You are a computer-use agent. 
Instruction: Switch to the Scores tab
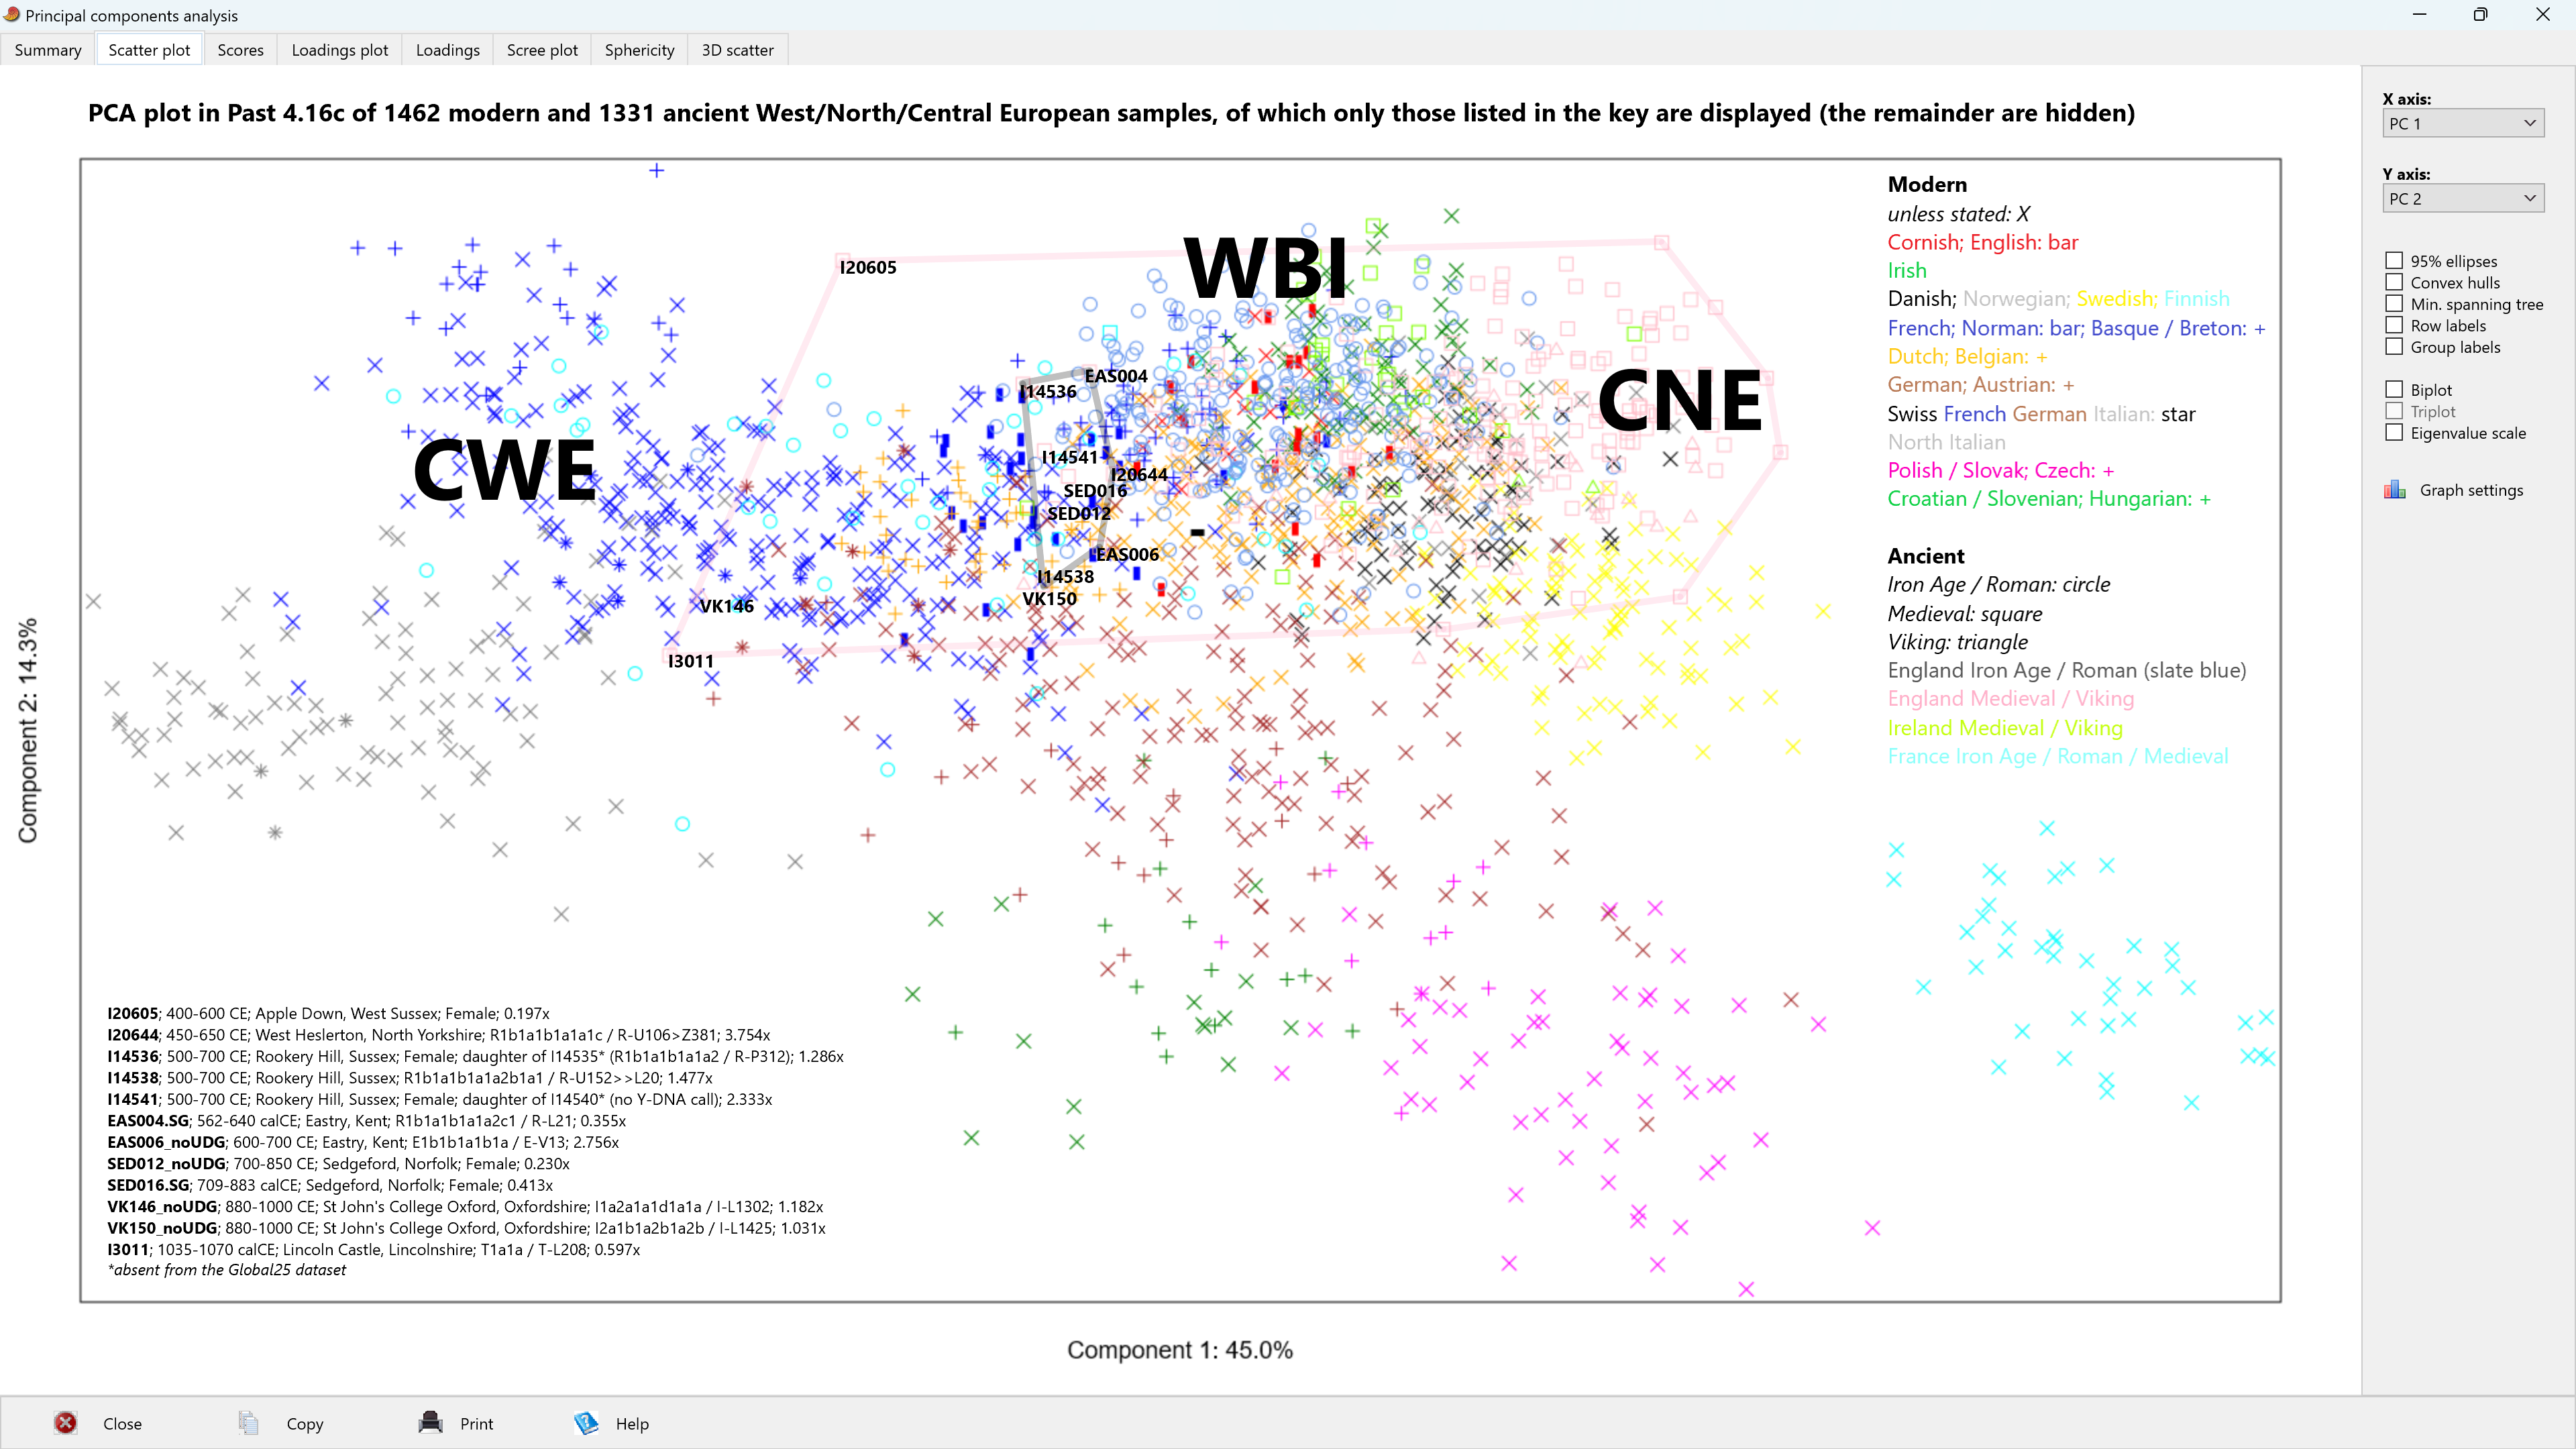click(x=240, y=49)
